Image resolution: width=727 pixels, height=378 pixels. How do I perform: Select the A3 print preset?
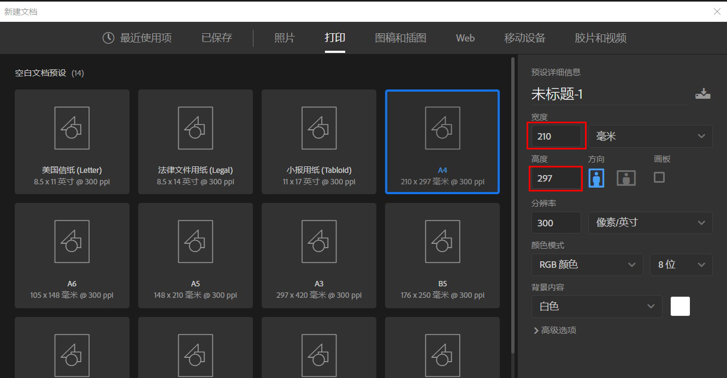(318, 255)
